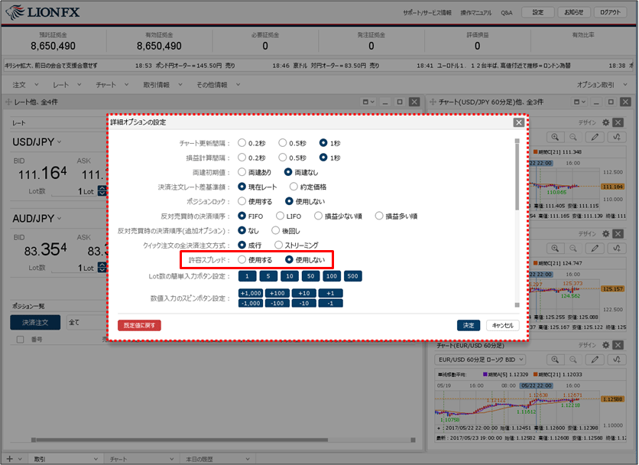
Task: Open the チャート dropdown in main menu
Action: click(112, 85)
